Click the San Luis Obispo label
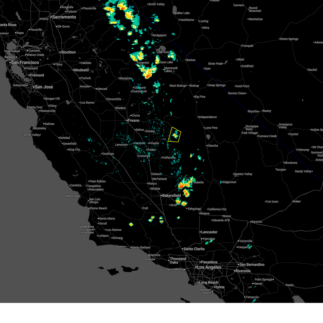This screenshot has height=323, width=323. click(x=94, y=201)
